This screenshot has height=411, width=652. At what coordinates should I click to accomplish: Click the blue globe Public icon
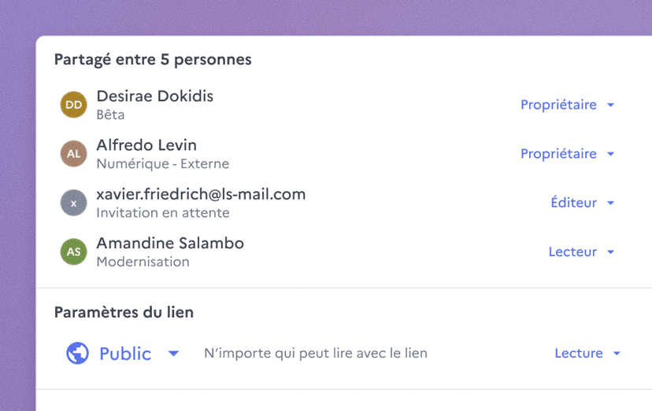(x=77, y=354)
